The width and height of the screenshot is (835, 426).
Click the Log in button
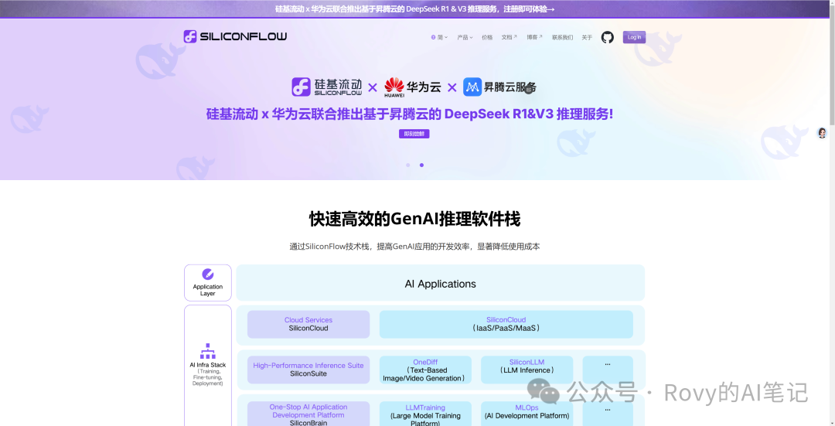(634, 37)
